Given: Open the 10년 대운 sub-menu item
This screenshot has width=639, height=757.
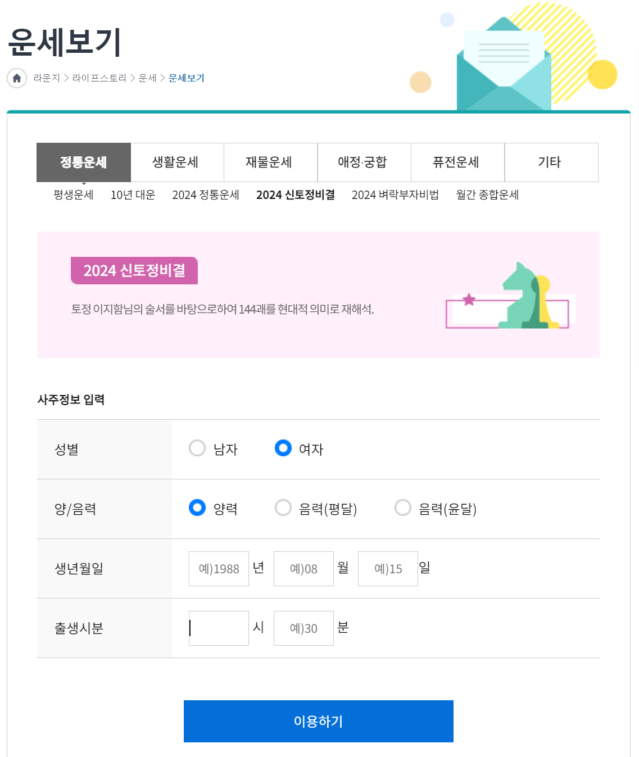Looking at the screenshot, I should coord(133,194).
